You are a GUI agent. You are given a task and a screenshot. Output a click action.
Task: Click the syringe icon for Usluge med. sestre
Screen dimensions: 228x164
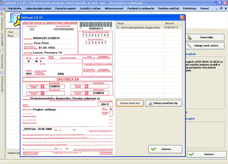coord(190,46)
